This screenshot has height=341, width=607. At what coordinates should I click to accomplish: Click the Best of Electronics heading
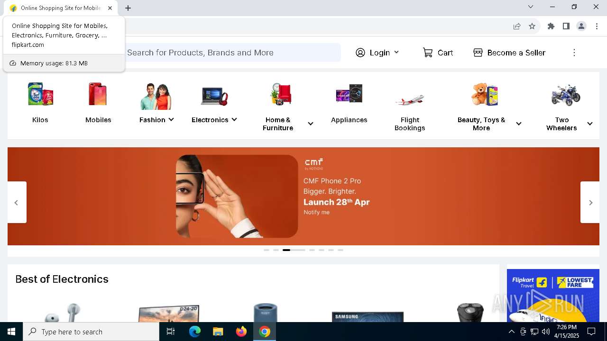click(62, 279)
